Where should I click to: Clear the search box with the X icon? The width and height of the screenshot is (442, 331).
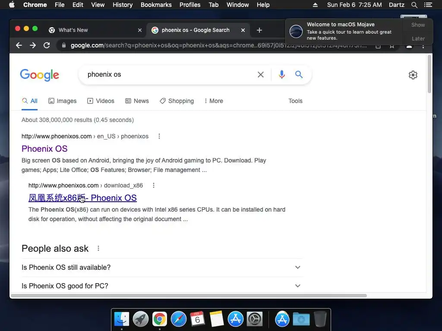261,75
